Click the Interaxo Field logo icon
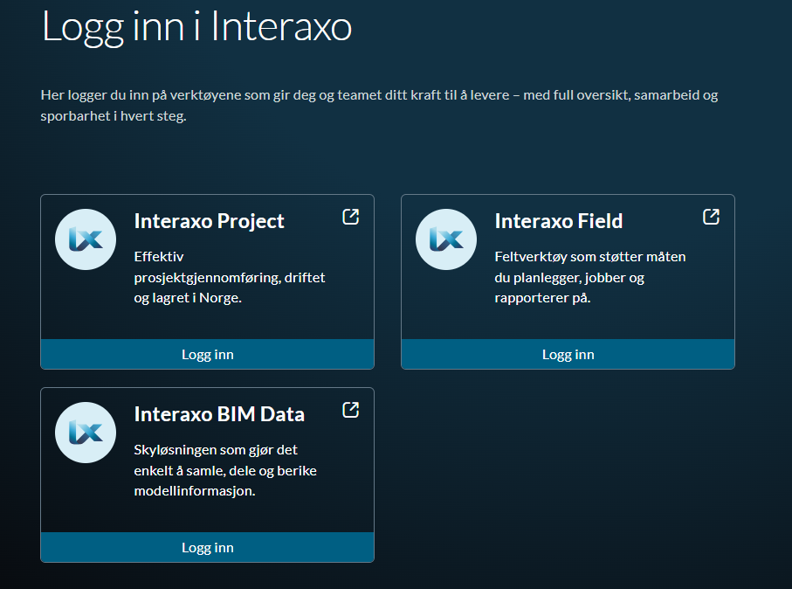Screen dimensions: 792x589 (x=446, y=239)
